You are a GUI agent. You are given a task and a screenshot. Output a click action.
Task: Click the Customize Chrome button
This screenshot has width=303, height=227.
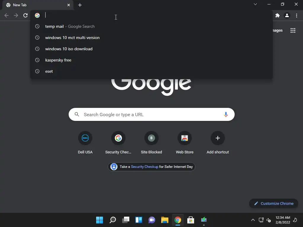click(x=274, y=203)
